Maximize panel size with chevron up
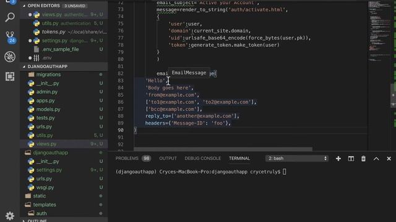 pyautogui.click(x=376, y=158)
